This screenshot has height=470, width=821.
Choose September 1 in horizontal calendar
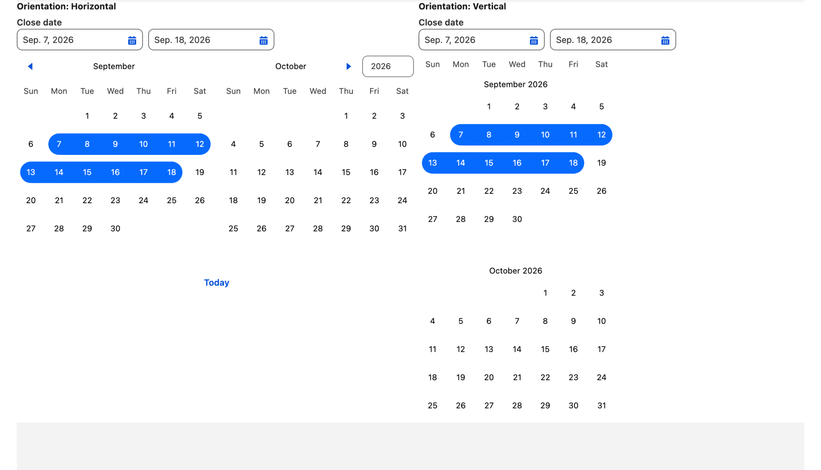pyautogui.click(x=87, y=116)
